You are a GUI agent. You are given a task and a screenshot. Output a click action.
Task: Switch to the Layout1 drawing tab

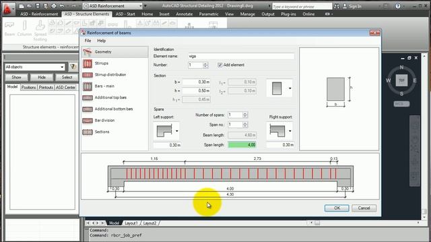(x=131, y=223)
